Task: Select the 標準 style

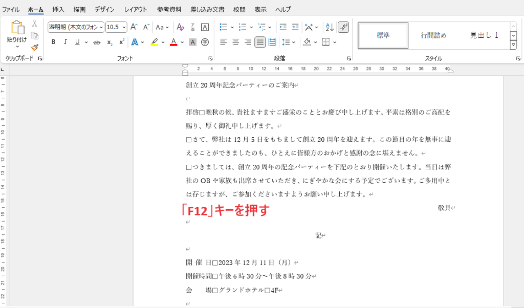Action: tap(383, 35)
